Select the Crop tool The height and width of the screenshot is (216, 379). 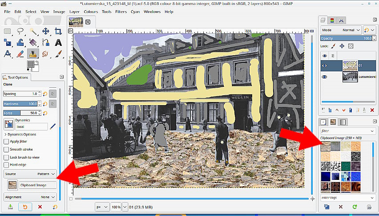[x=58, y=31]
